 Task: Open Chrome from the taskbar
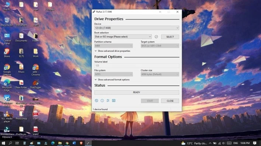[67, 143]
